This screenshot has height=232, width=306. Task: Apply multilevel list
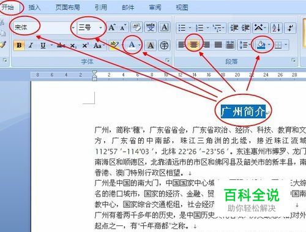(217, 28)
